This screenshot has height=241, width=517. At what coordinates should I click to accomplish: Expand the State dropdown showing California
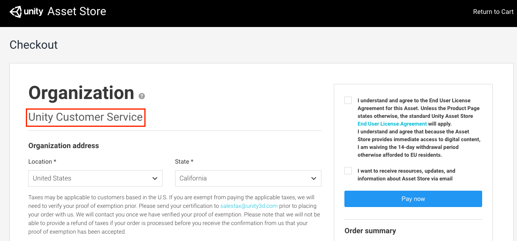click(x=248, y=178)
